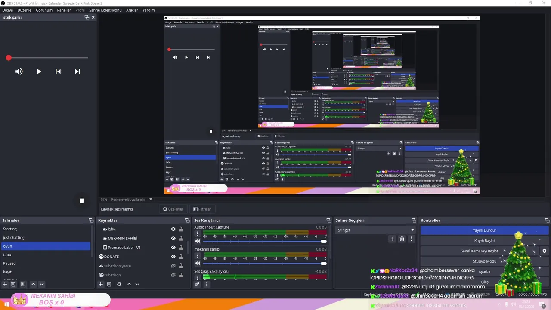This screenshot has height=310, width=551.
Task: Skip to next song in istek şarkı
Action: [x=77, y=71]
